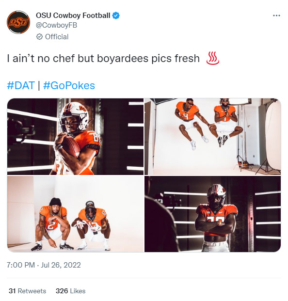Screen dimensions: 288x301
Task: Show the 31 Retweets list
Action: [x=28, y=291]
